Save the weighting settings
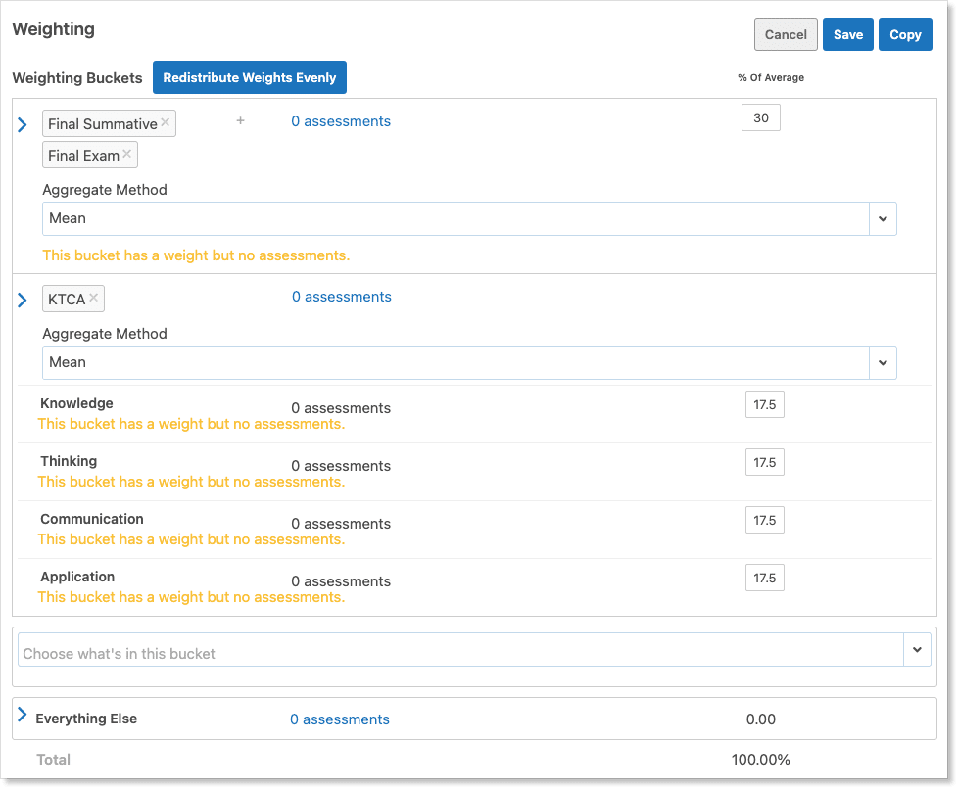The image size is (958, 789). 847,34
